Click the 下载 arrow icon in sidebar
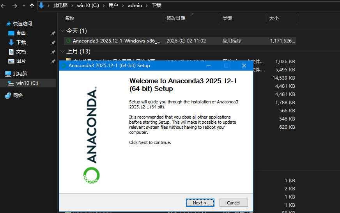 (11, 42)
